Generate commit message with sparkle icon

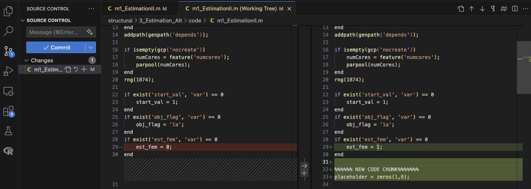click(x=89, y=32)
